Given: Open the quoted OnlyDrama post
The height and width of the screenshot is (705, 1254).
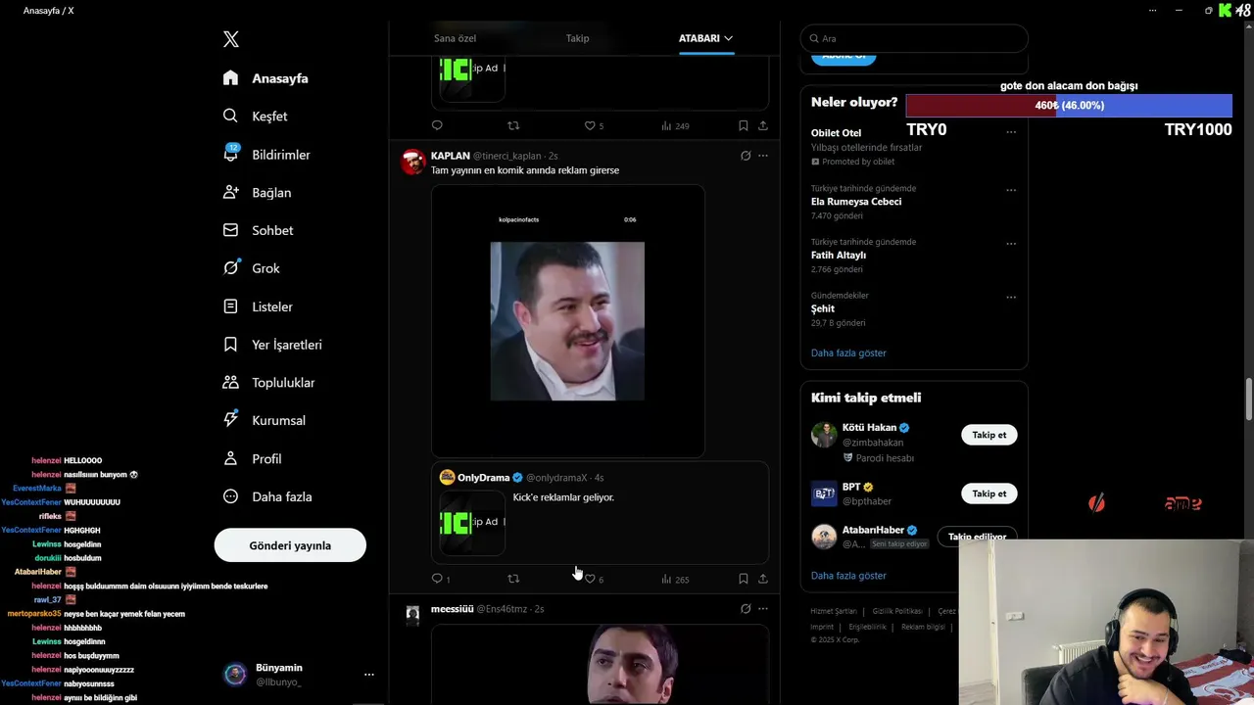Looking at the screenshot, I should (600, 512).
